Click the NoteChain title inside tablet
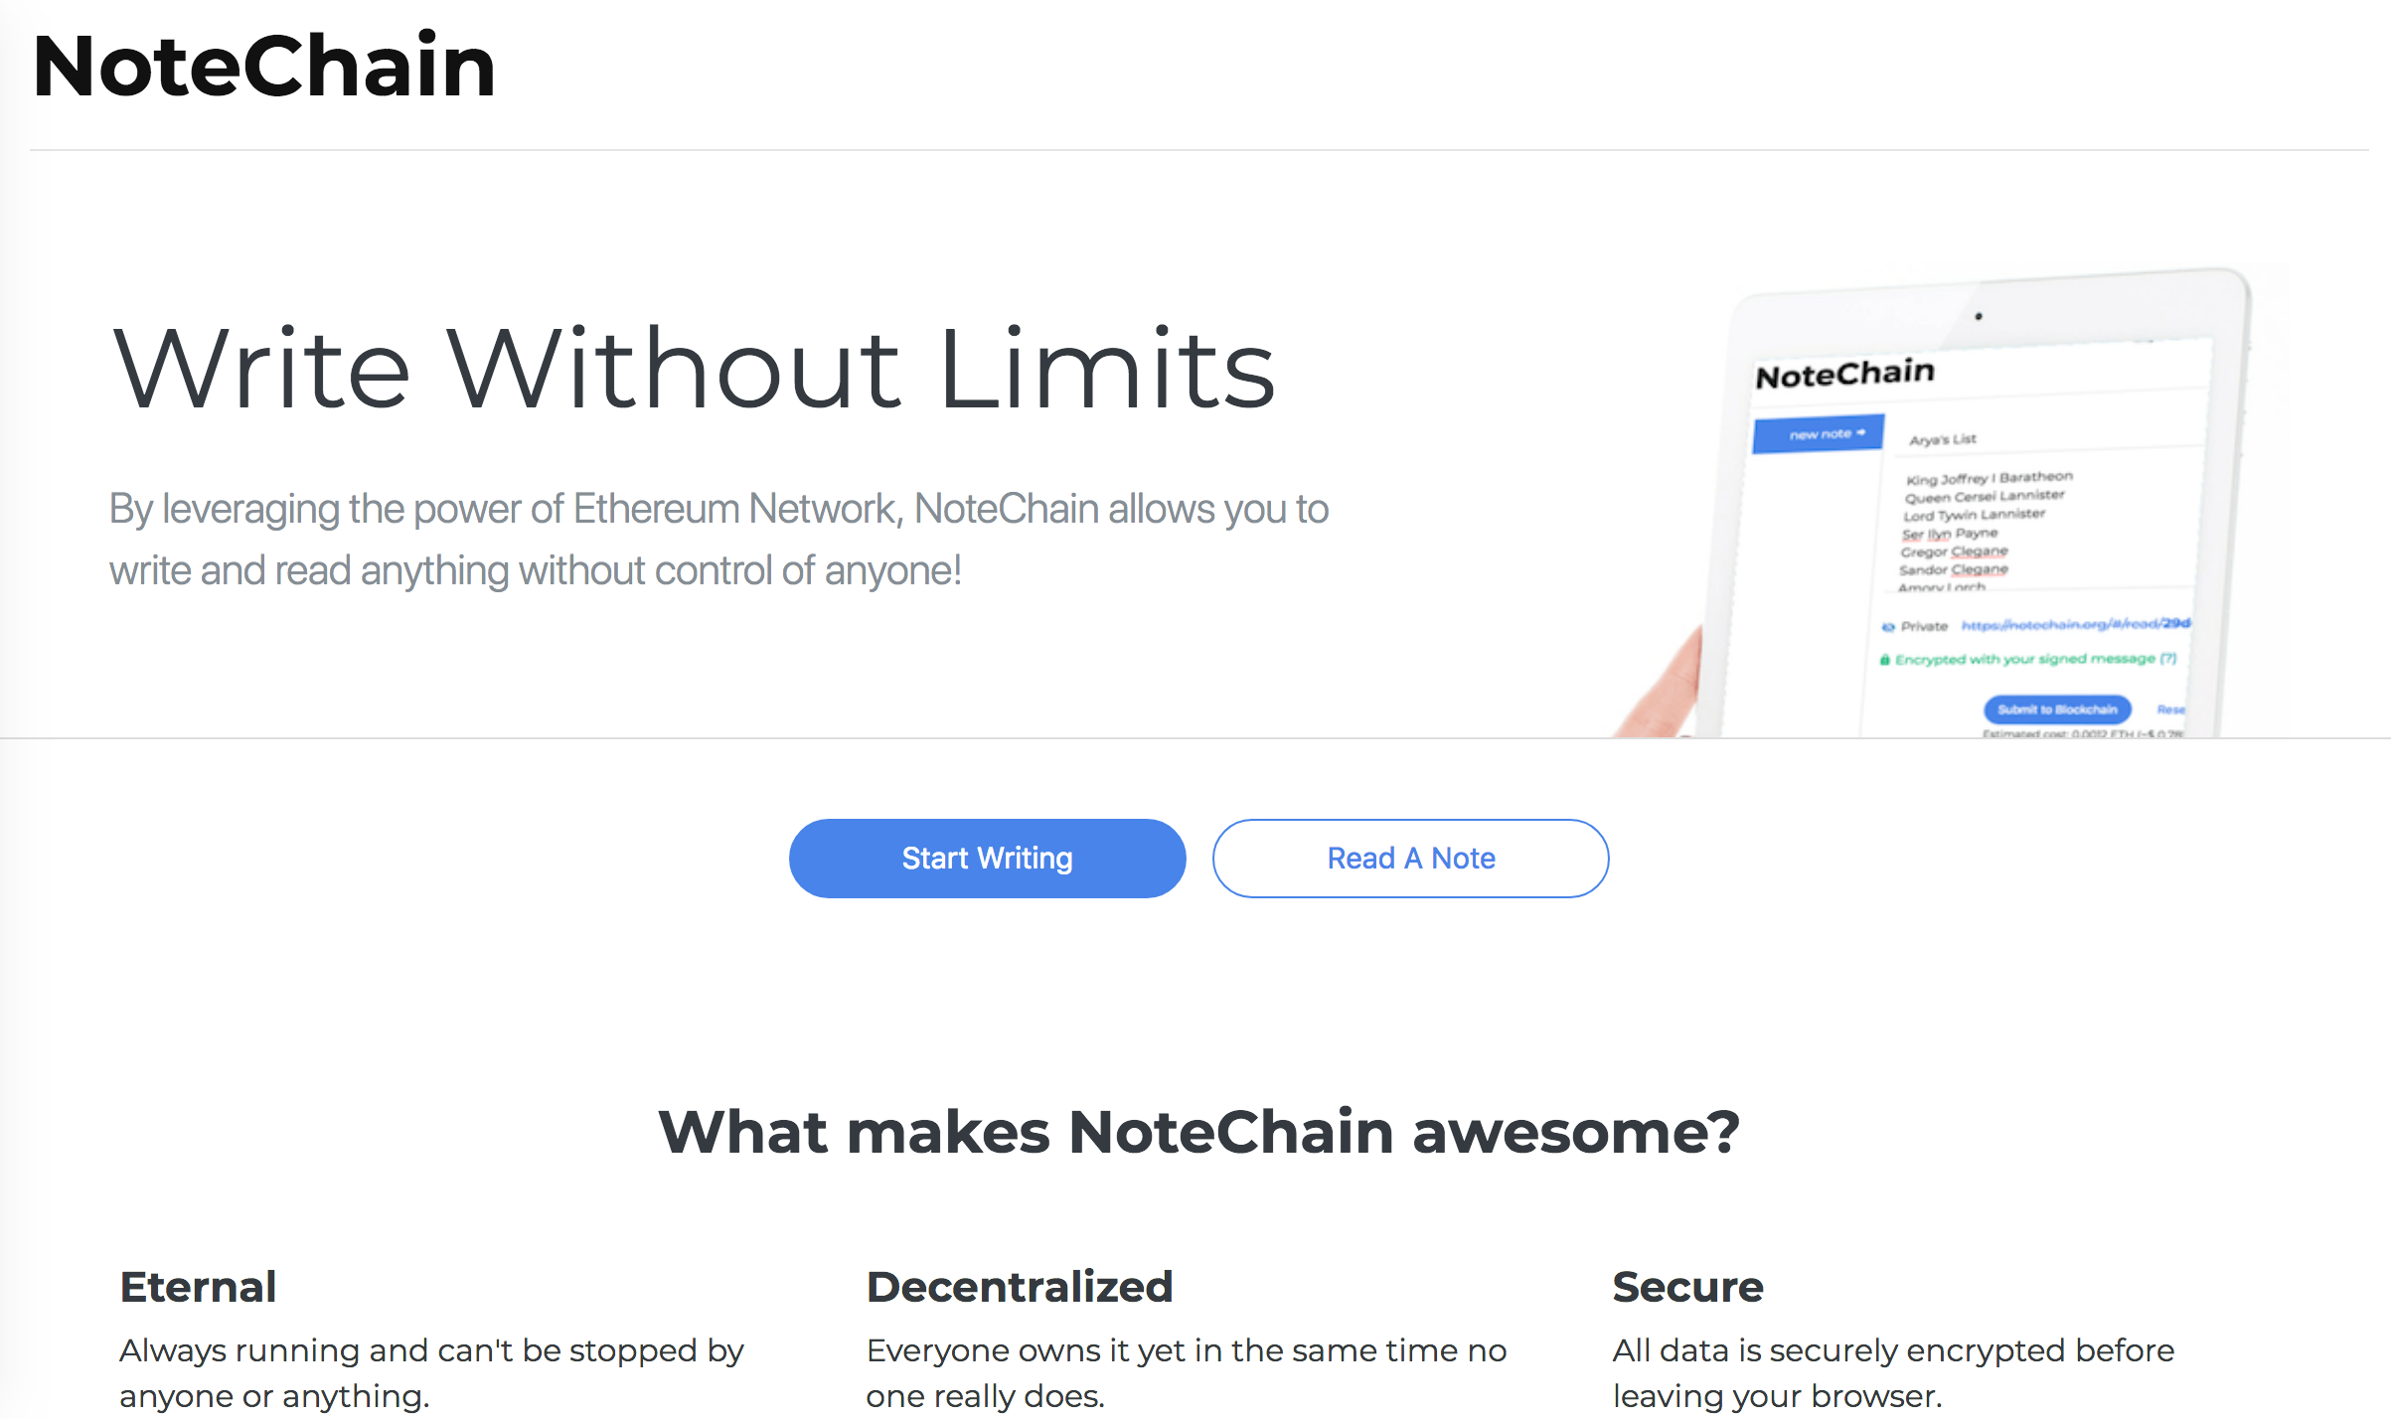Image resolution: width=2391 pixels, height=1419 pixels. tap(1844, 375)
